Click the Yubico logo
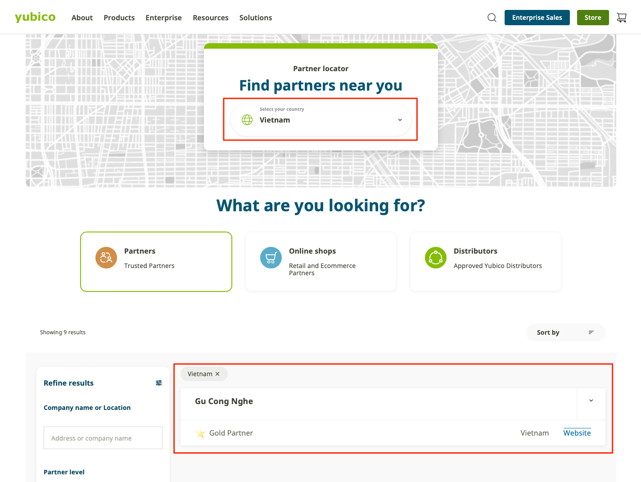Image resolution: width=641 pixels, height=482 pixels. click(35, 17)
